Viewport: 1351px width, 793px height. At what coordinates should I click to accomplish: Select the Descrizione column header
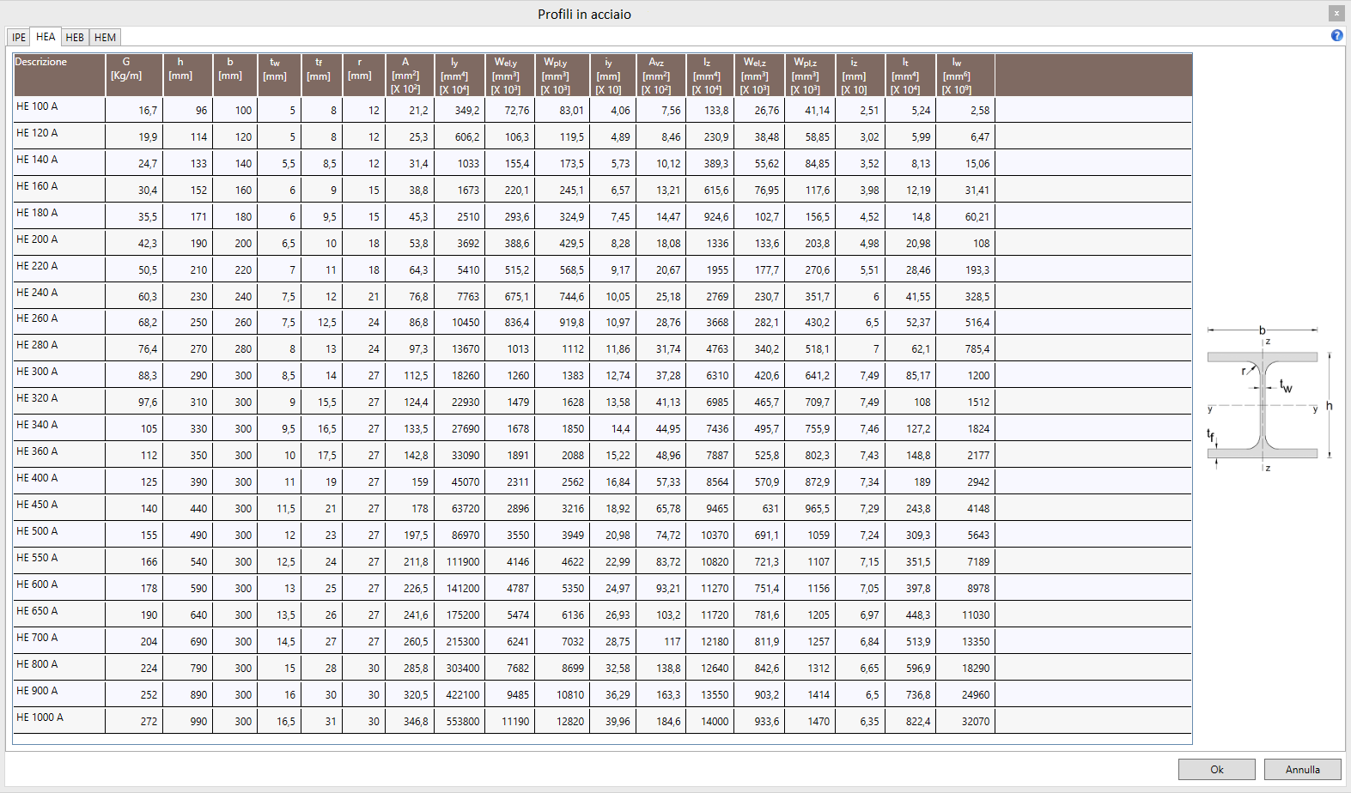59,75
